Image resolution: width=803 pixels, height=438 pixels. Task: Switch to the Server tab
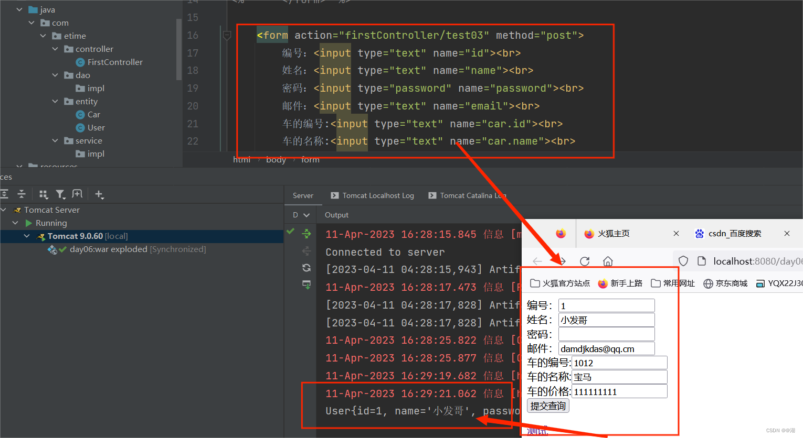click(303, 195)
